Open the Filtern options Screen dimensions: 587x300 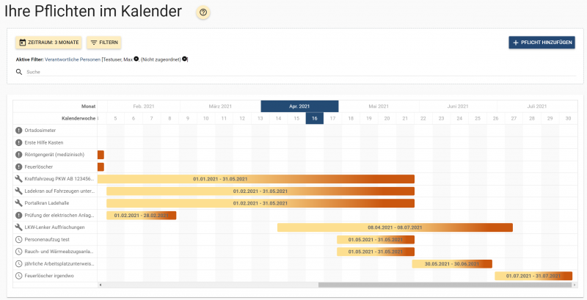103,43
